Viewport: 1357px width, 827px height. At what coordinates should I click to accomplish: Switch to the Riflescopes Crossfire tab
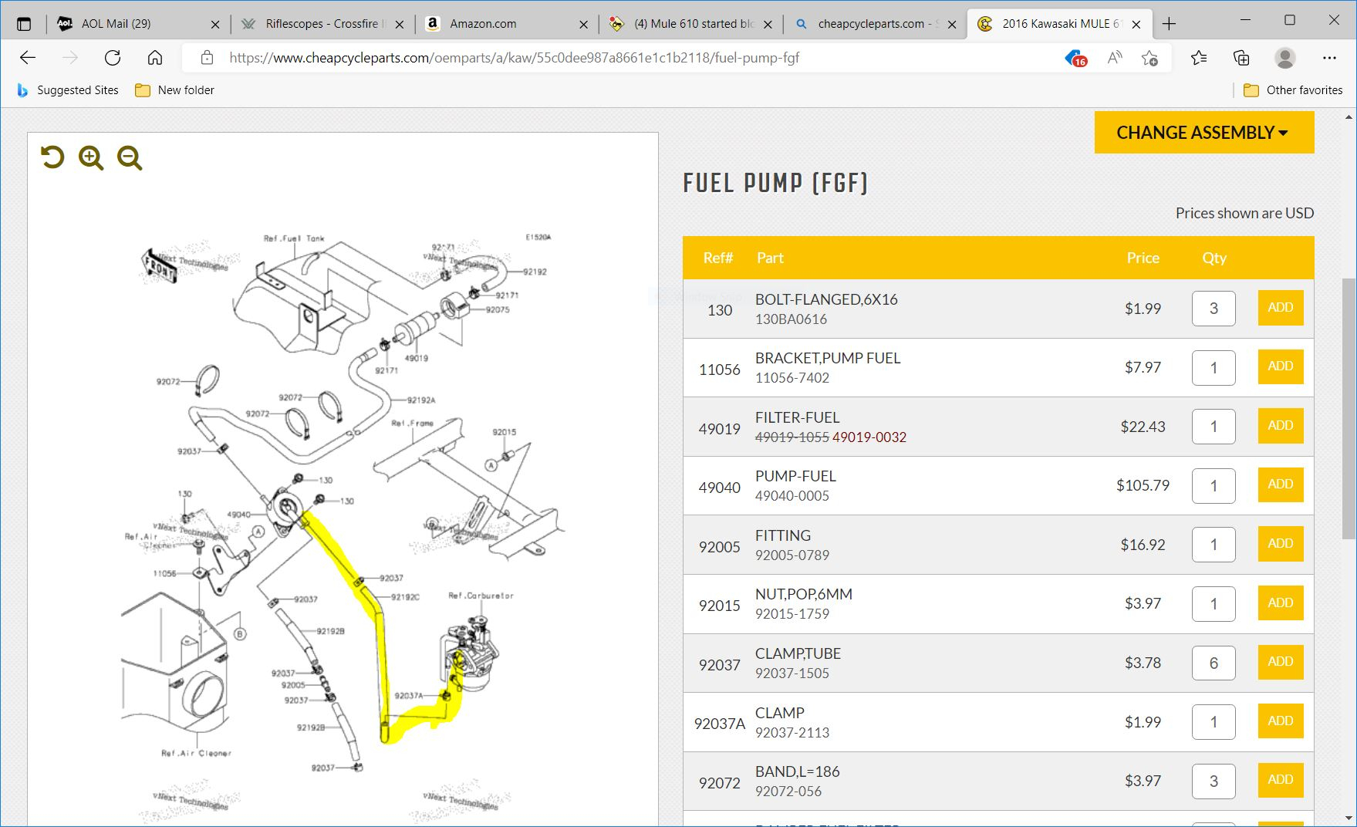322,24
